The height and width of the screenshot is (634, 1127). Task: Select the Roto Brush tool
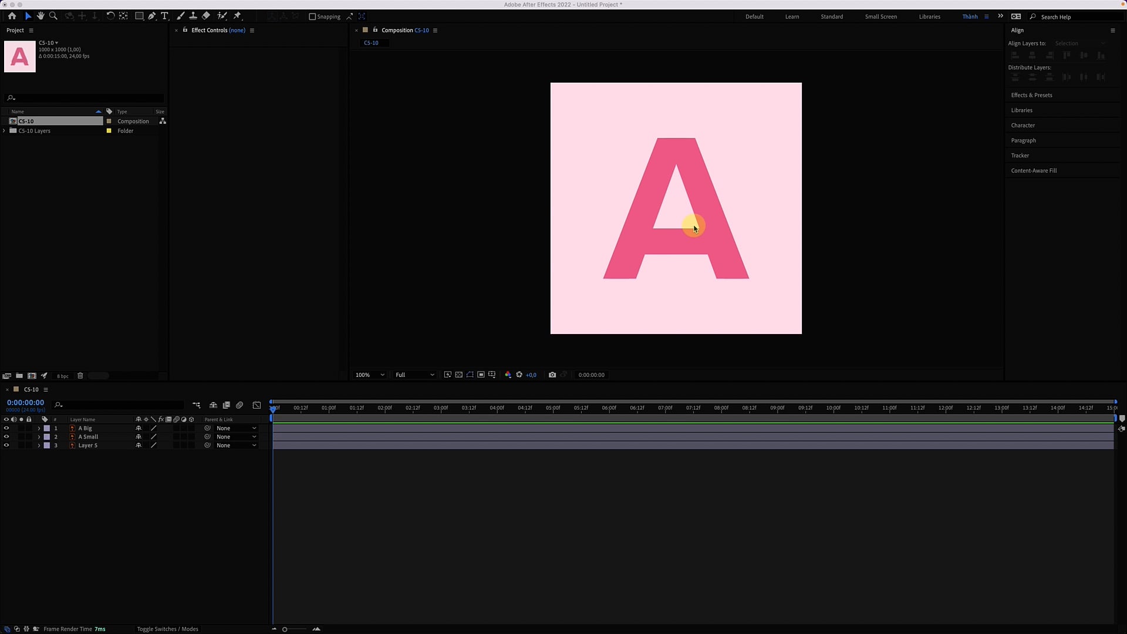point(222,16)
